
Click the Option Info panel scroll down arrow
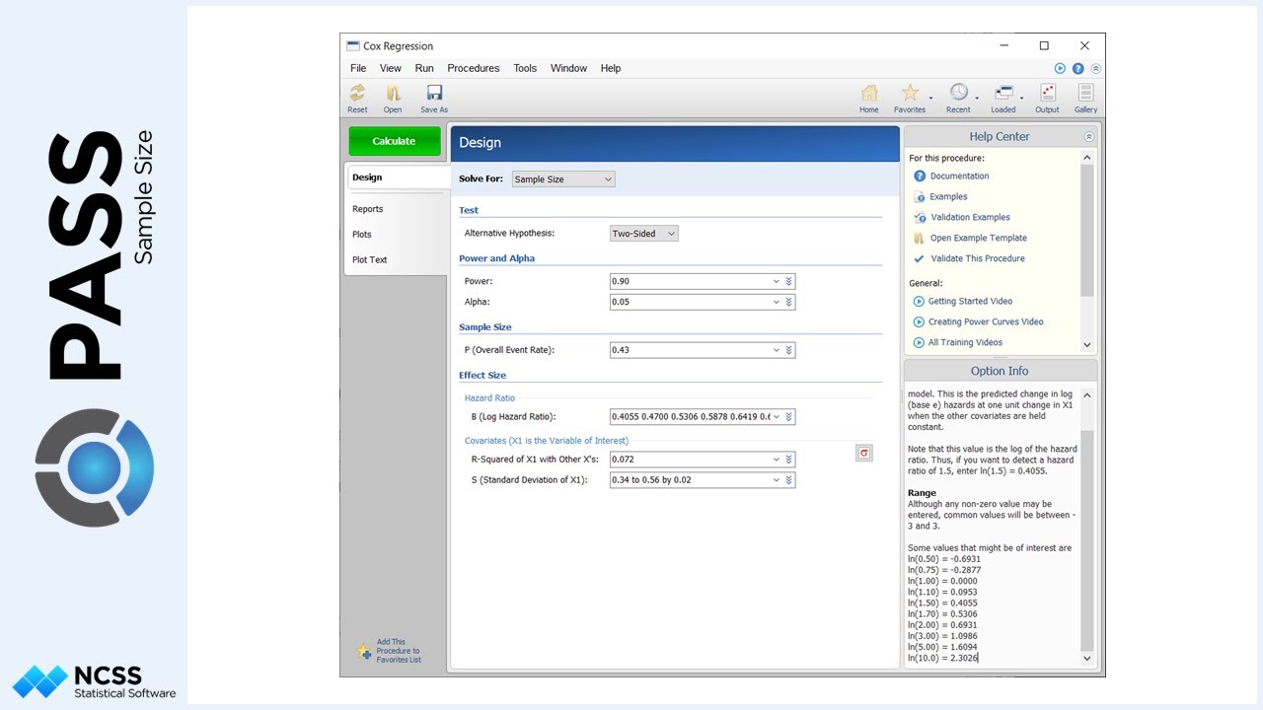1087,659
